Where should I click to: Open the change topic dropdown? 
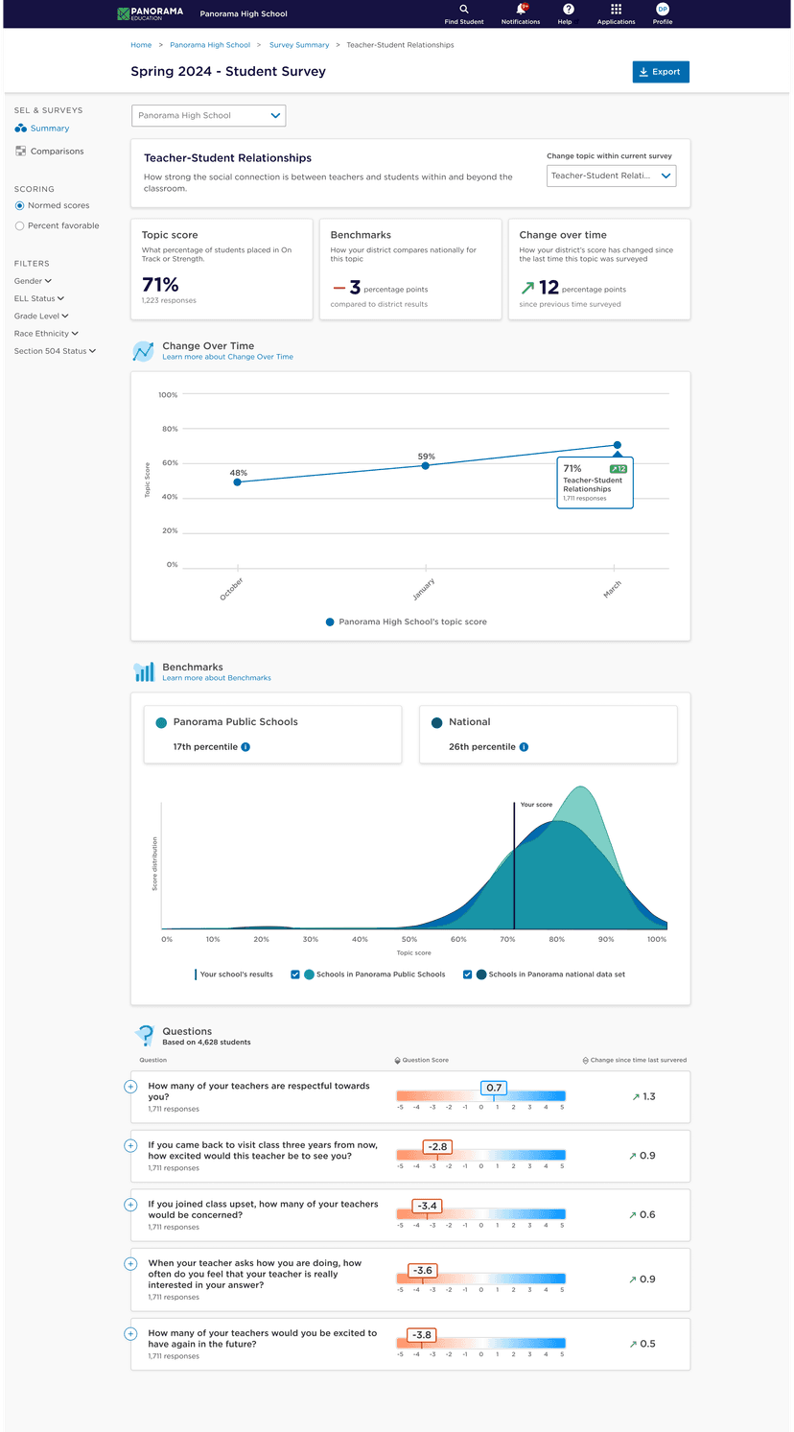coord(611,176)
